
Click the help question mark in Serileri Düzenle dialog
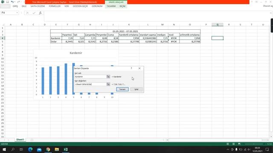click(131, 68)
